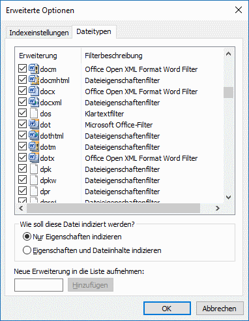
Task: Toggle the checkbox for dpkw extension
Action: click(x=22, y=180)
